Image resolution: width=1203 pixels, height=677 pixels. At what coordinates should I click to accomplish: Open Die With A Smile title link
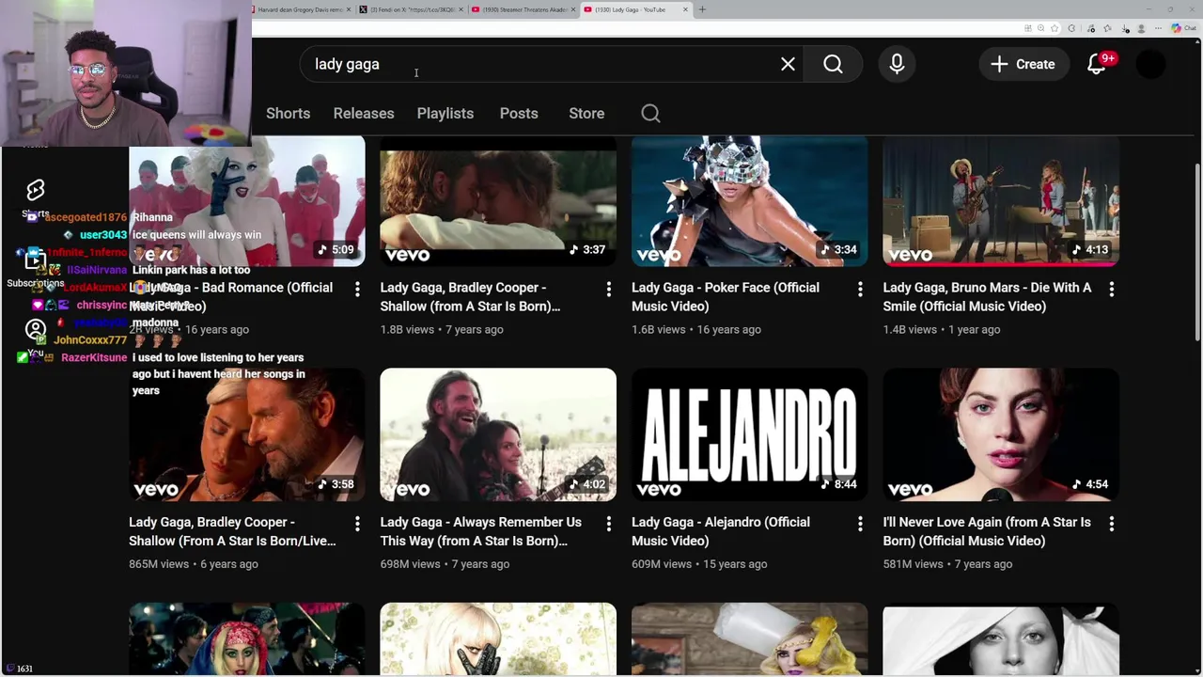987,296
